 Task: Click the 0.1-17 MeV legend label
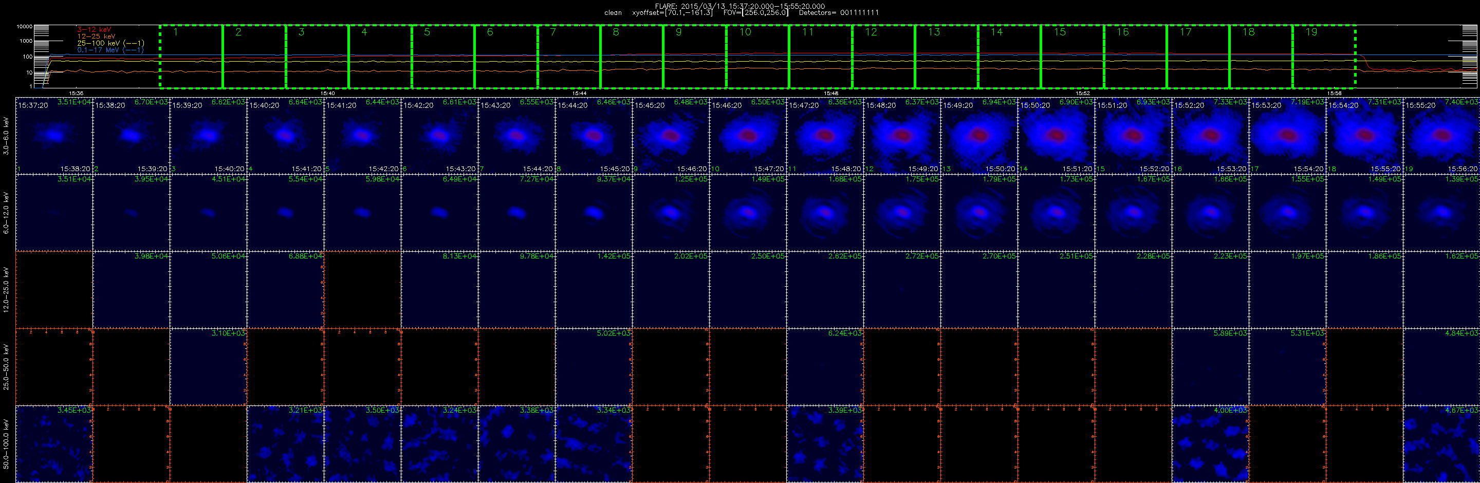click(x=110, y=50)
